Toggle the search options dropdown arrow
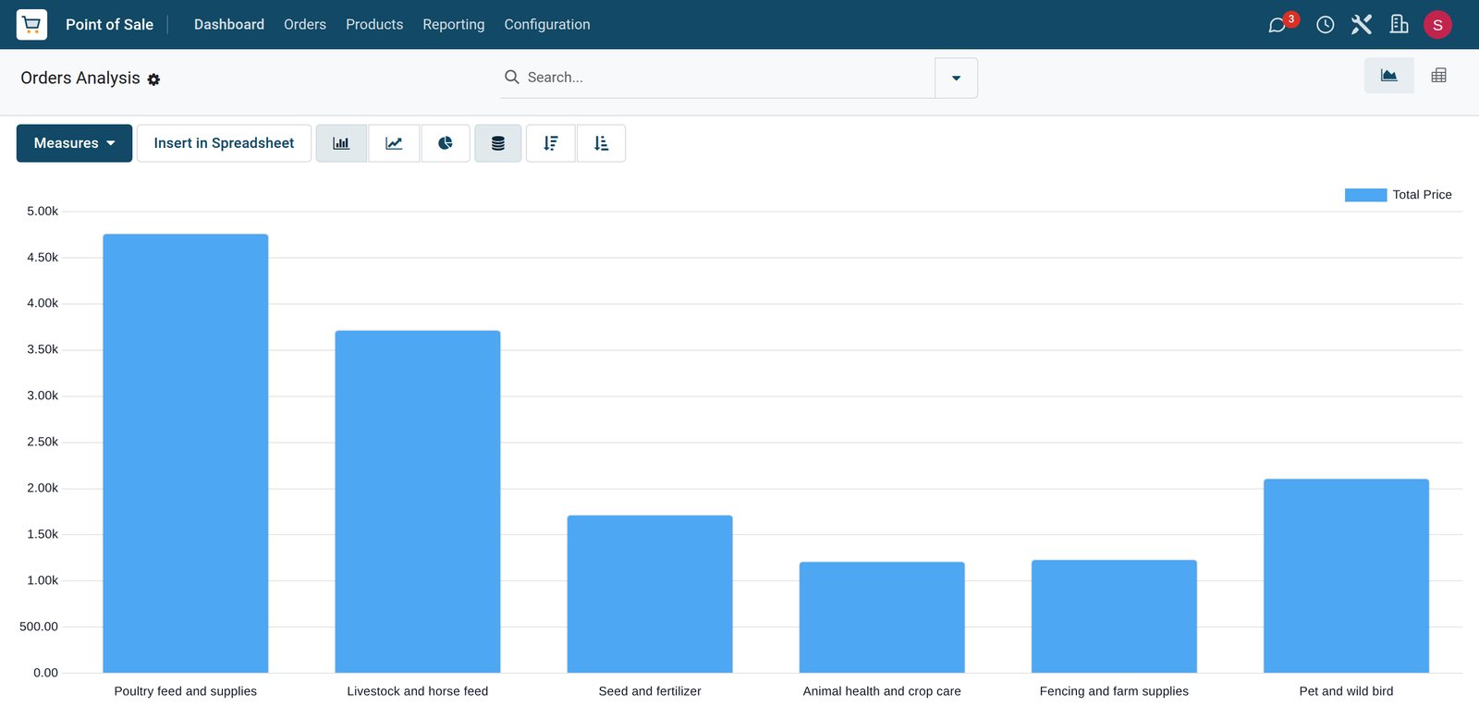Screen dimensions: 1479x718 click(x=956, y=78)
